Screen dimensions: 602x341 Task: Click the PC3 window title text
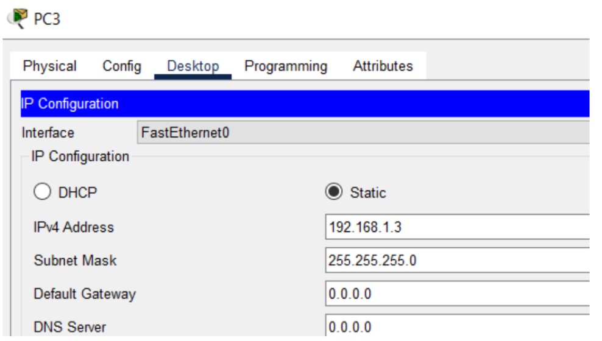47,19
